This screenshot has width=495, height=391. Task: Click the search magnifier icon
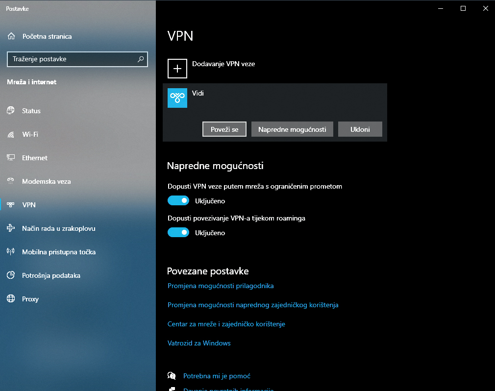click(141, 59)
